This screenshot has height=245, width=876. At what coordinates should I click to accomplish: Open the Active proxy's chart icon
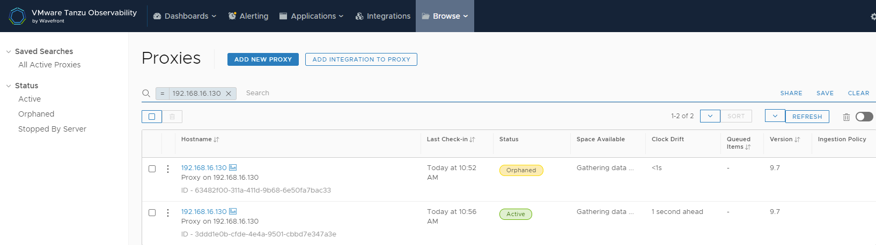233,212
